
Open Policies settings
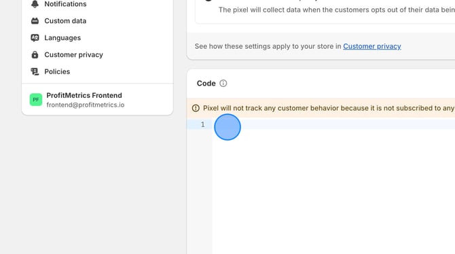57,71
